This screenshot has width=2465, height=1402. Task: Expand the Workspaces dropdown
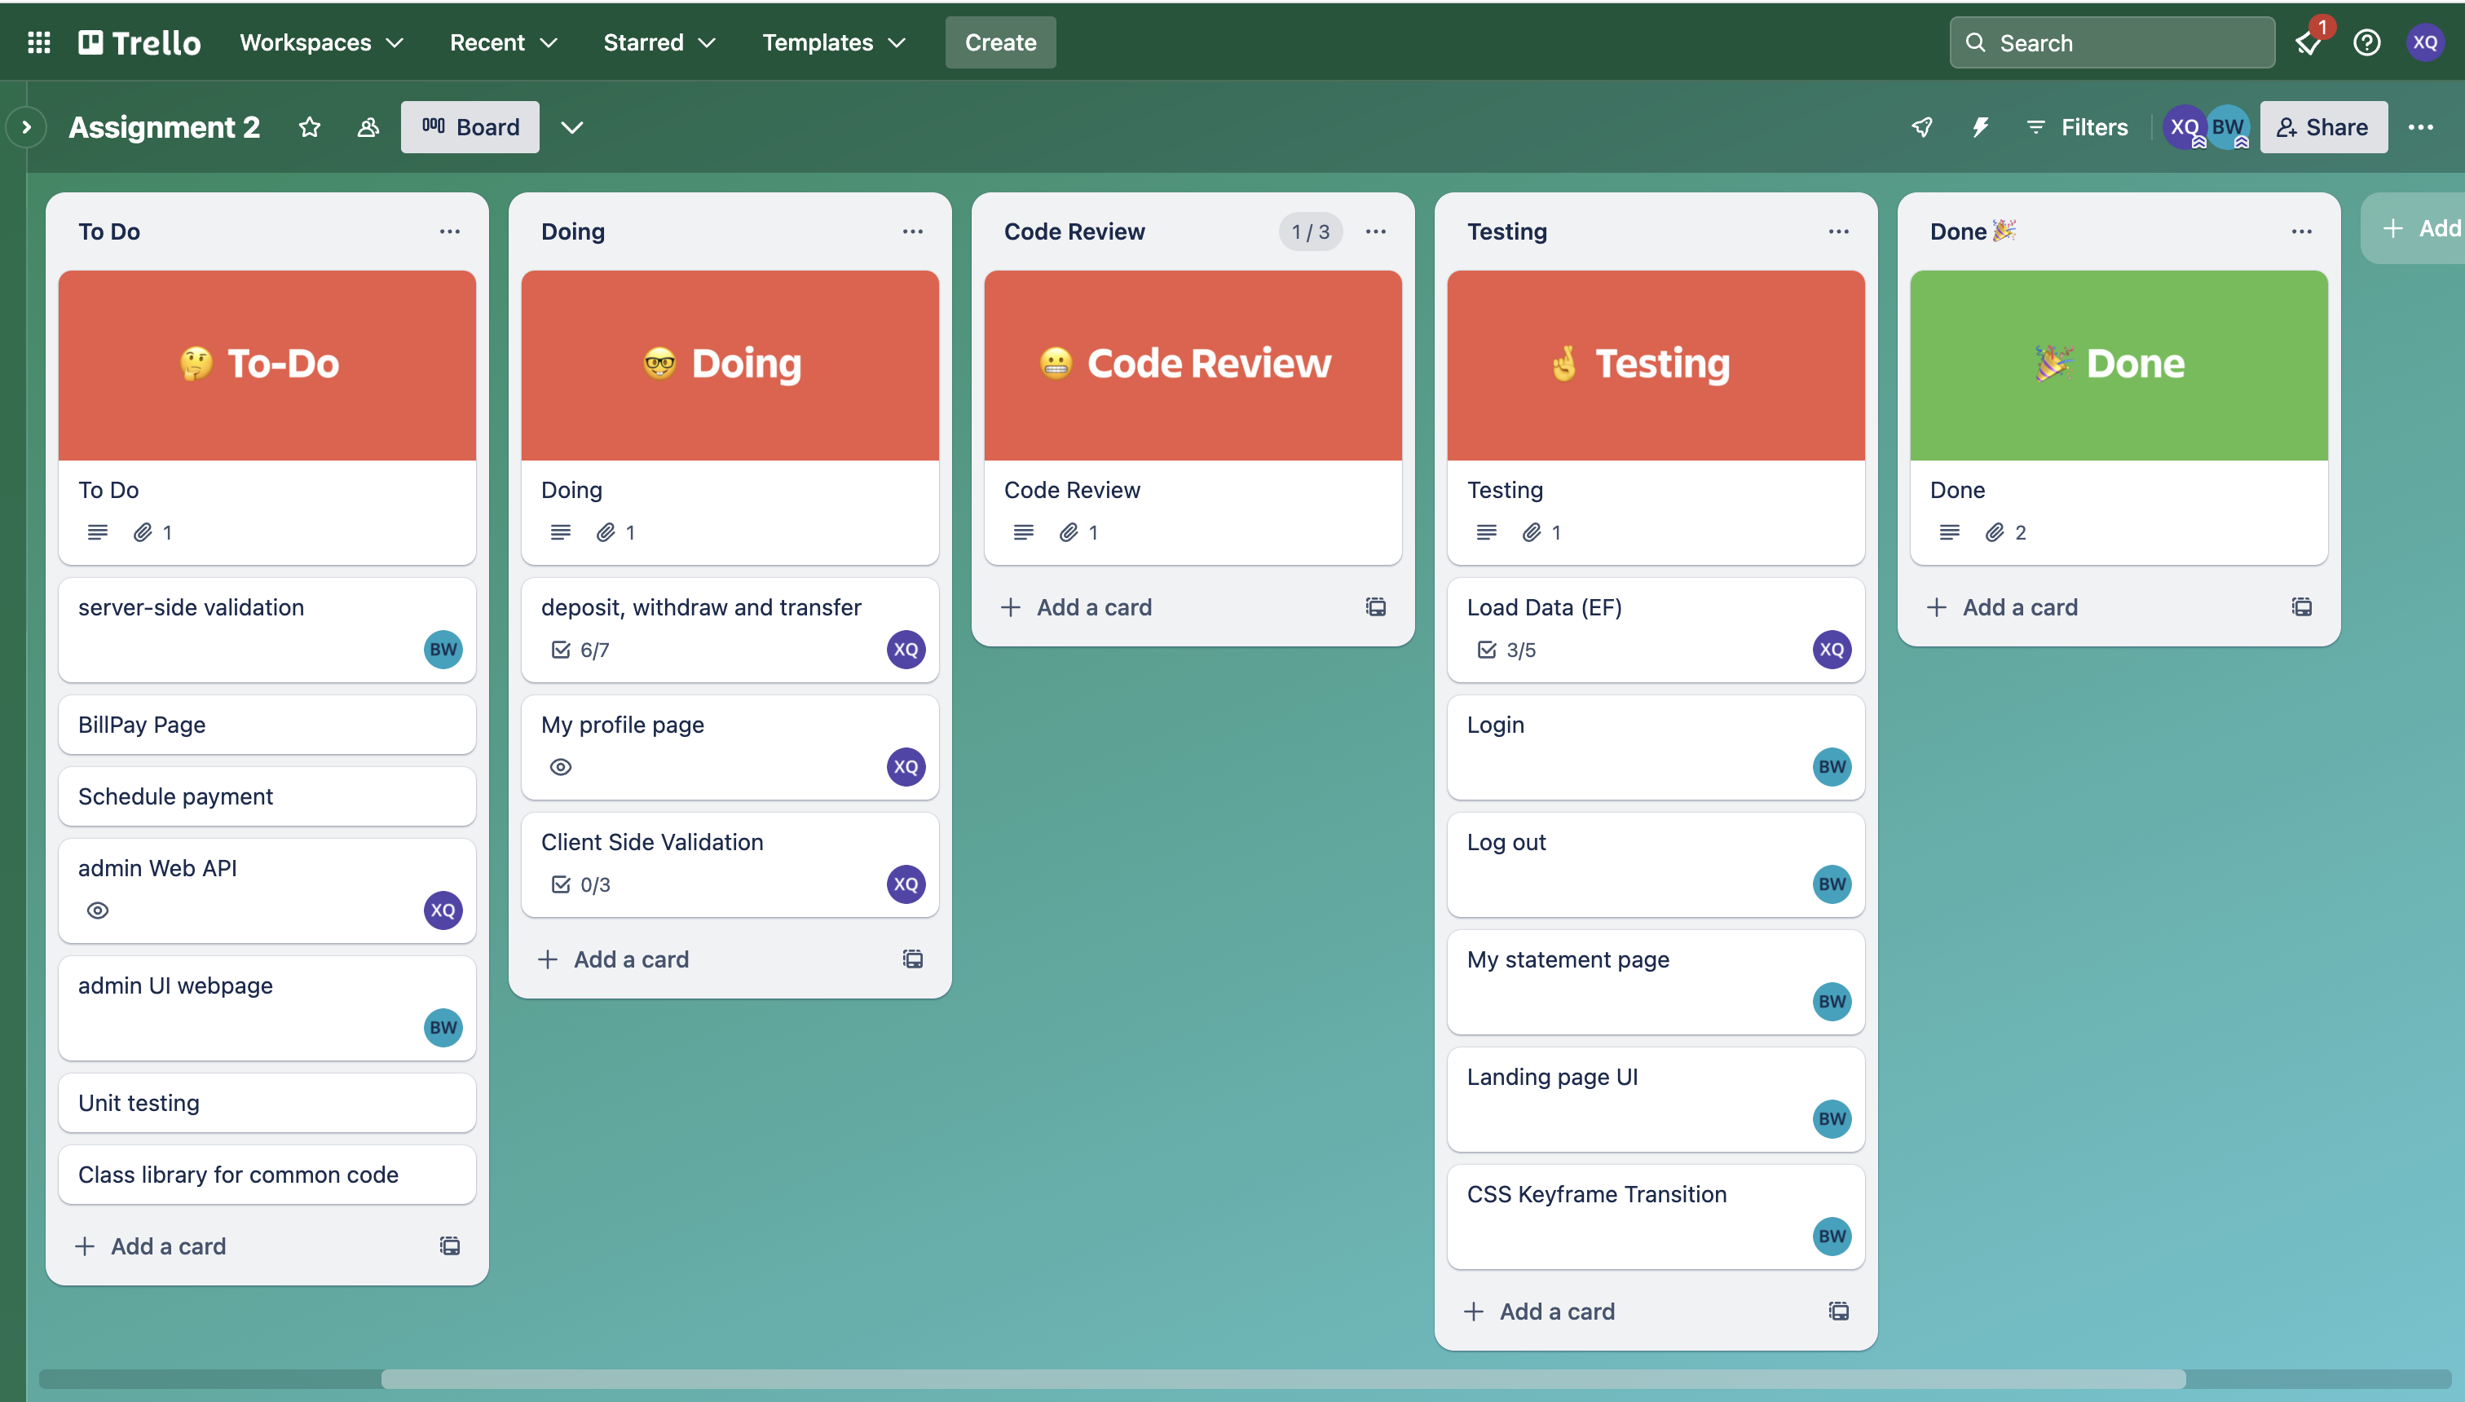(x=320, y=42)
